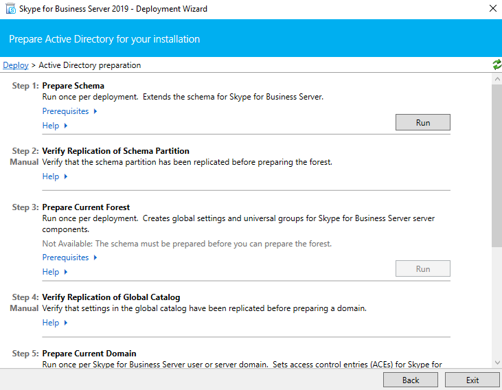Viewport: 502px width, 390px height.
Task: Click the Back button
Action: coord(411,380)
